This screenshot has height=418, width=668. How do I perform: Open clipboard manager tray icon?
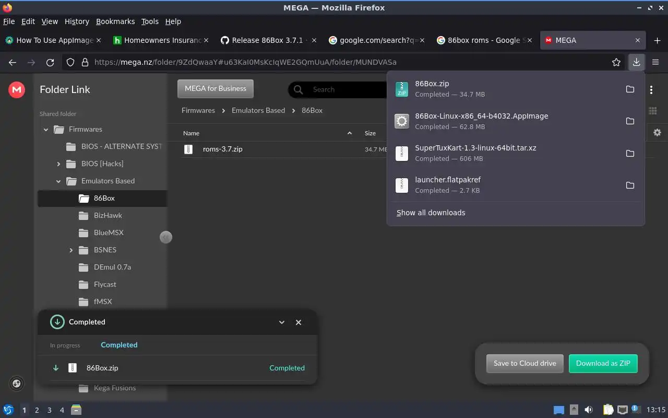coord(608,410)
